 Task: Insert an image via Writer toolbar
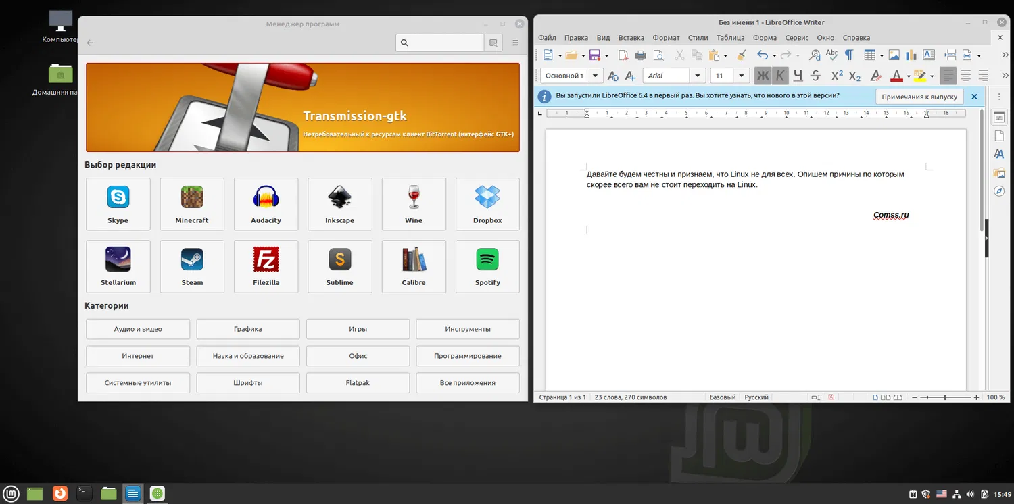click(894, 55)
